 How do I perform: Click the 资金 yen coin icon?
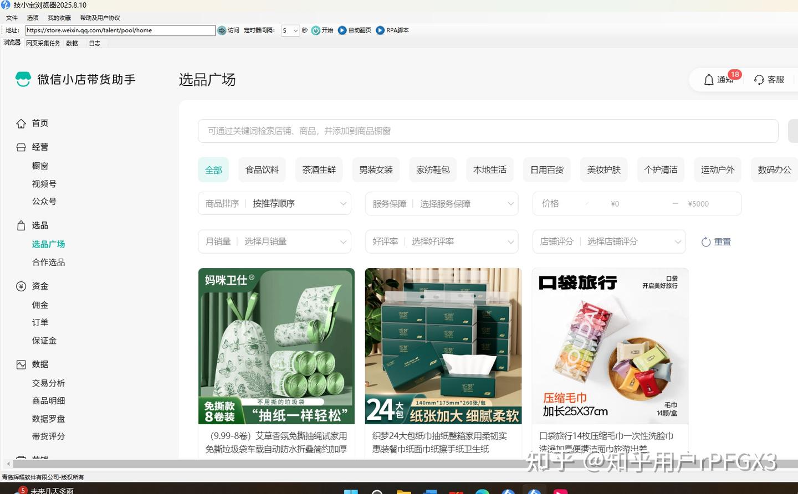pos(21,286)
